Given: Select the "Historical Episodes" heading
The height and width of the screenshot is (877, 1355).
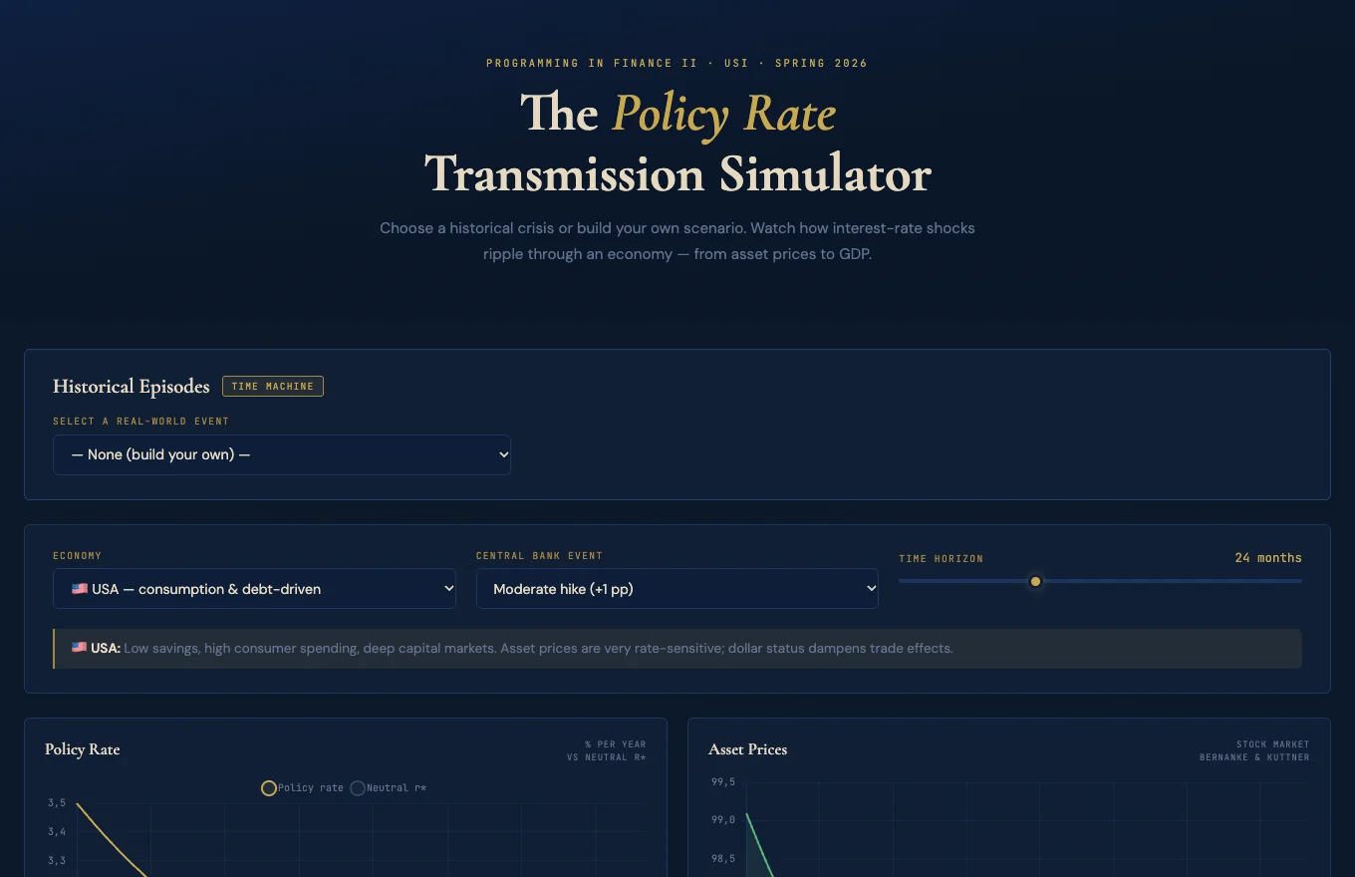Looking at the screenshot, I should point(132,387).
